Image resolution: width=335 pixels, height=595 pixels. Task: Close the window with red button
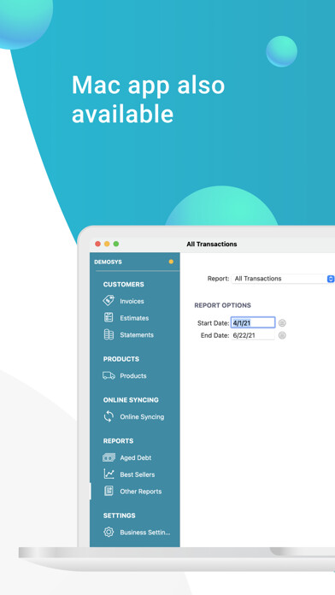(x=98, y=244)
